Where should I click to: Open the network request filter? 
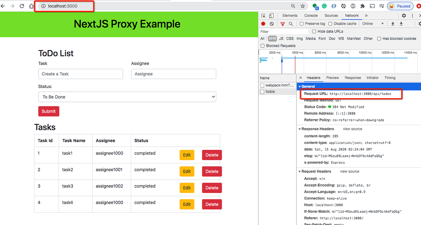(x=282, y=23)
